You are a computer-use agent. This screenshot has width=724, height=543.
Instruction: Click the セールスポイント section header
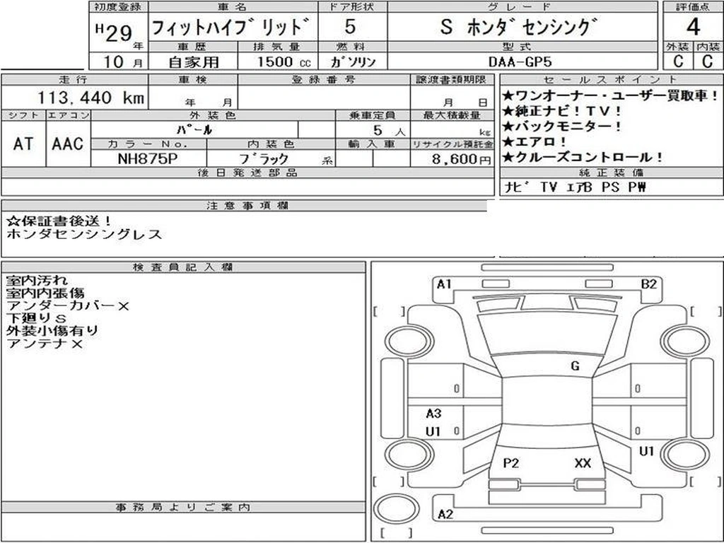611,79
